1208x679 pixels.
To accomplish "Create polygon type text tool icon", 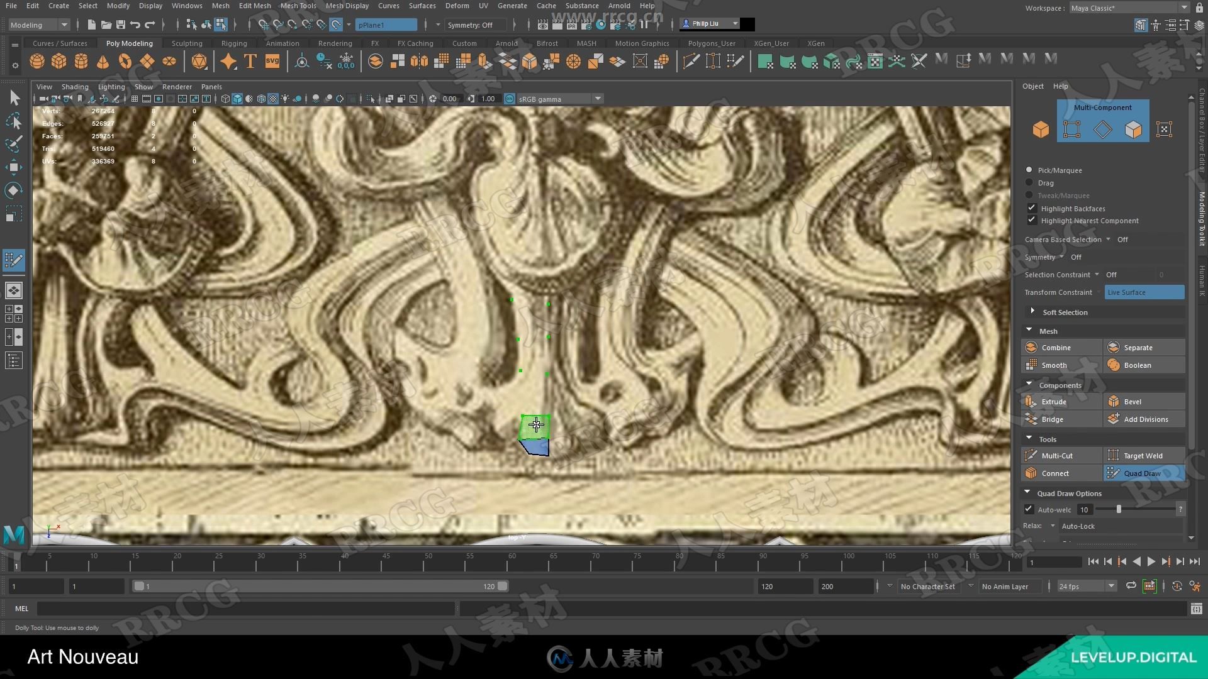I will [250, 62].
